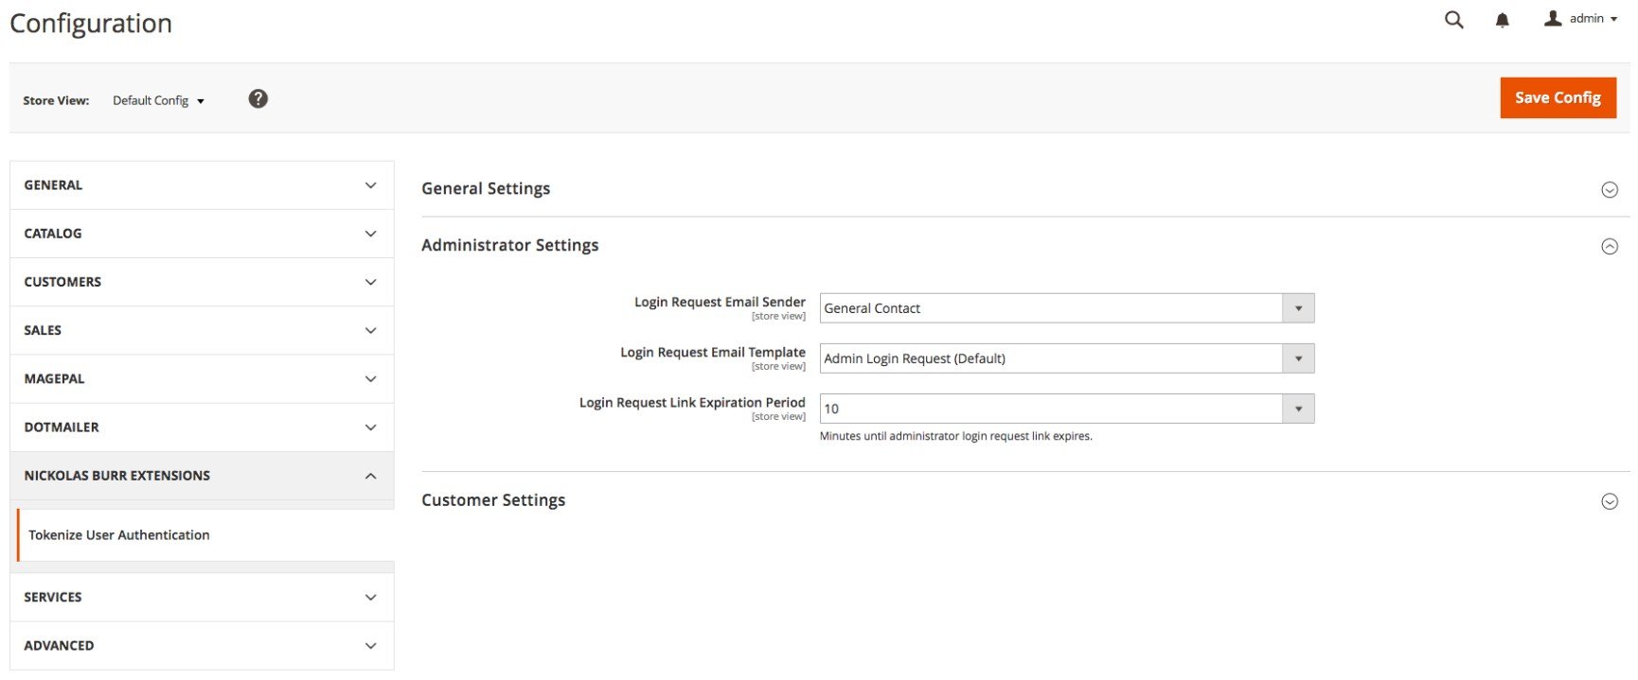This screenshot has height=680, width=1638.
Task: Open the Login Request Email Sender dropdown
Action: click(x=1067, y=308)
